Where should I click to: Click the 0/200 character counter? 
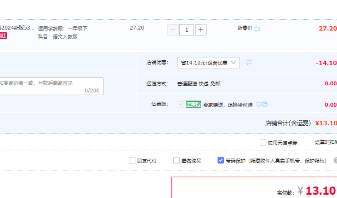[x=92, y=91]
